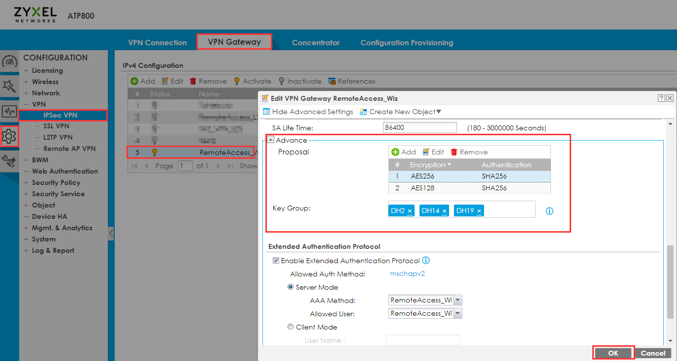Screen dimensions: 677x361
Task: Add a new Proposal entry
Action: [x=404, y=151]
